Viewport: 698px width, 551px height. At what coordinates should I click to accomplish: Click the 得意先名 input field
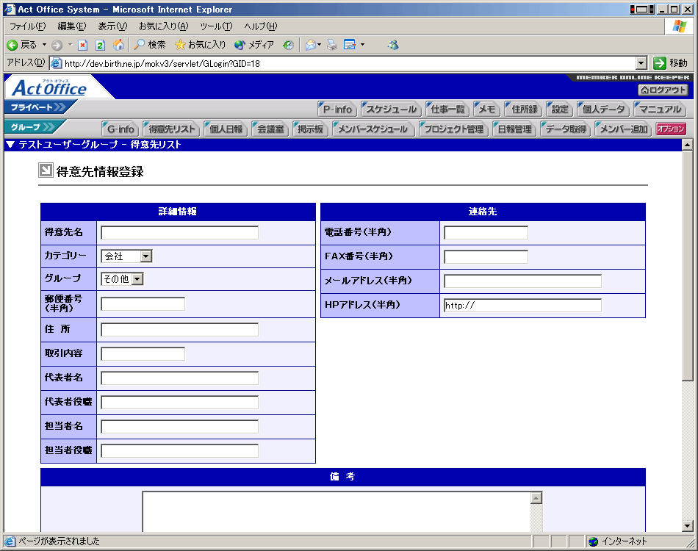pyautogui.click(x=179, y=233)
